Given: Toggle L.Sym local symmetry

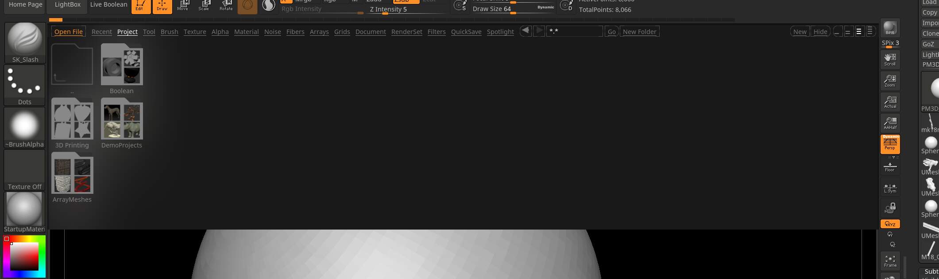Looking at the screenshot, I should click(x=890, y=188).
